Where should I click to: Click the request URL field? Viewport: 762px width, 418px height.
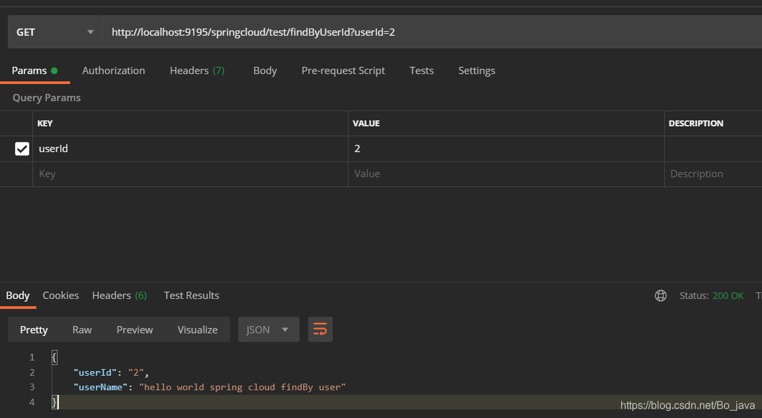point(432,32)
